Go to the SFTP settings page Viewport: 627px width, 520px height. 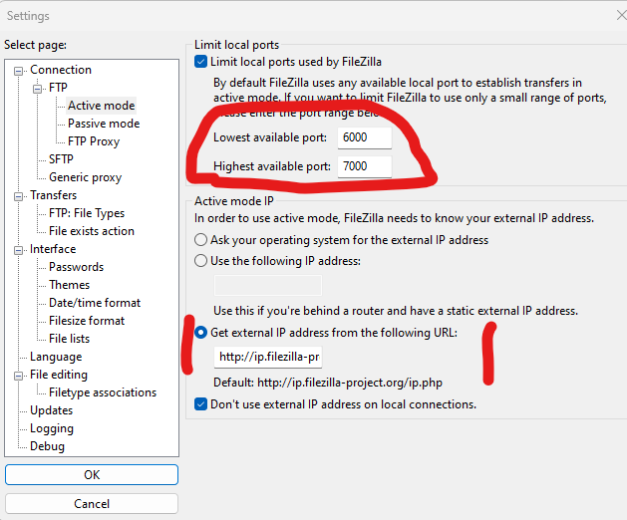(x=61, y=159)
